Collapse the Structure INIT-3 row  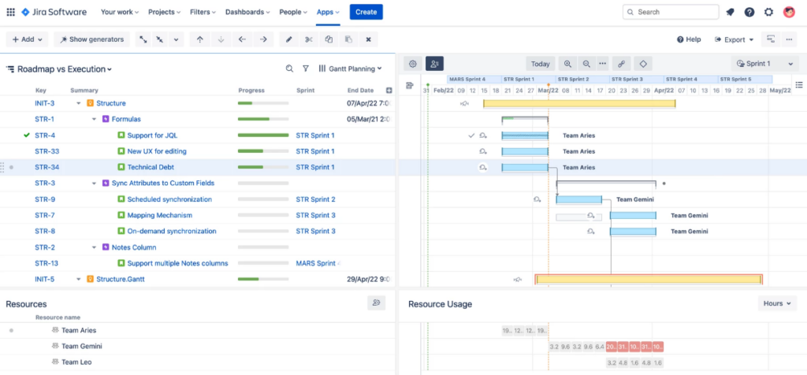(x=79, y=103)
